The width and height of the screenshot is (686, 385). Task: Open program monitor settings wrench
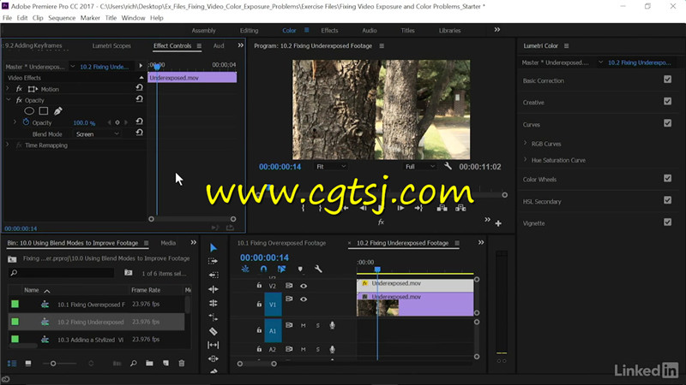tap(448, 166)
